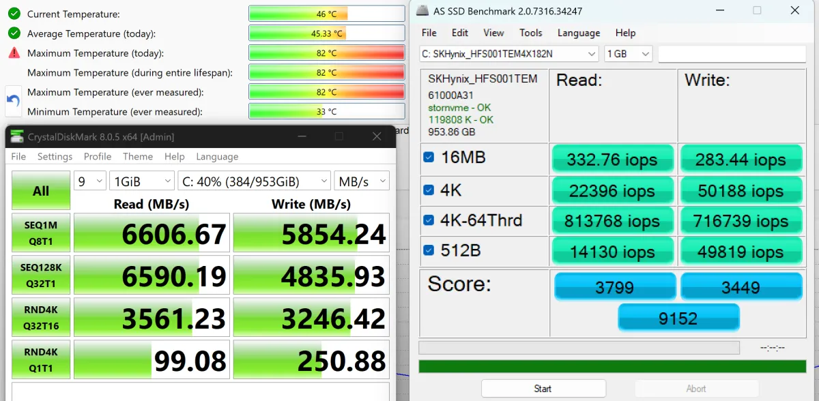Run the RND4K Q32T16 test
Viewport: 819px width, 401px height.
[41, 318]
